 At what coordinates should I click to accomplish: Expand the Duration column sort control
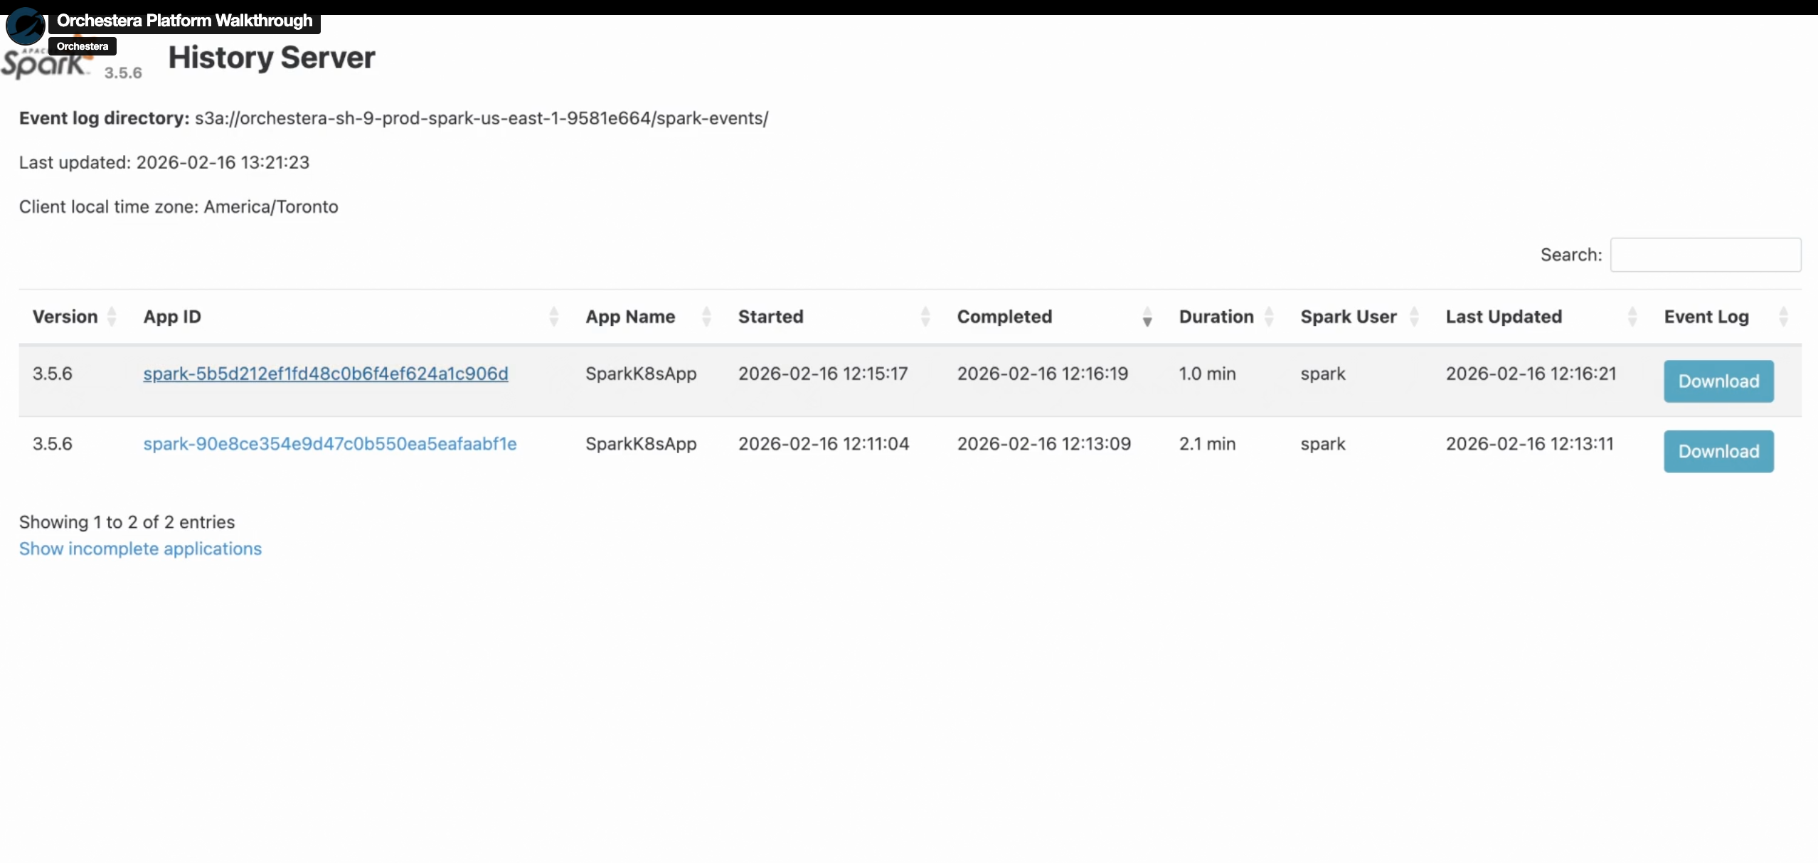[x=1270, y=317]
